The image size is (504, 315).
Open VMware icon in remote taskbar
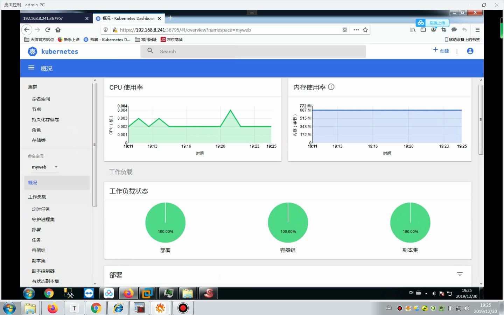point(147,293)
